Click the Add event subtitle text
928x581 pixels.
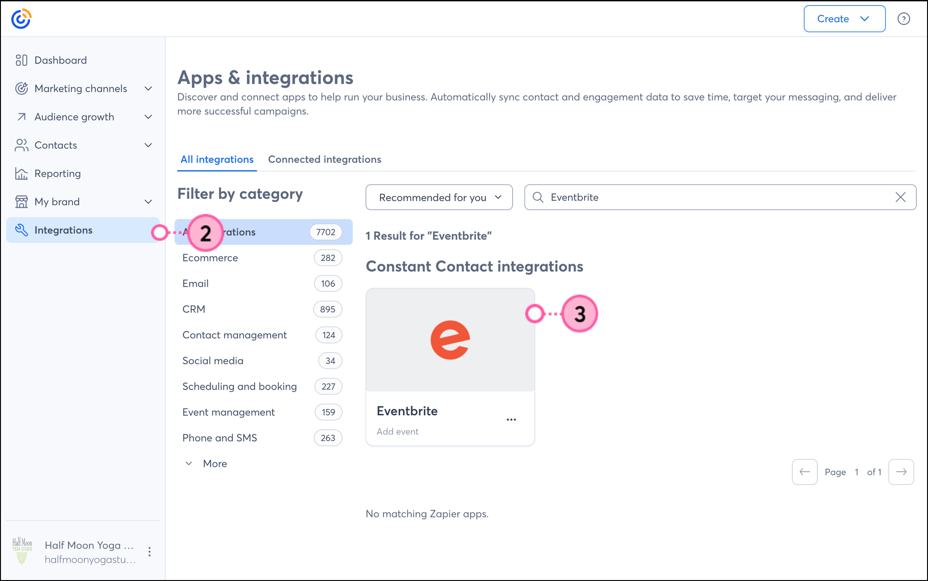tap(397, 432)
